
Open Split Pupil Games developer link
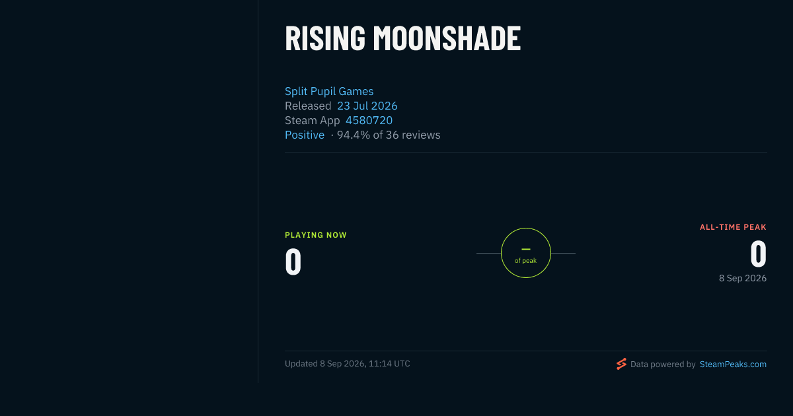[x=329, y=91]
